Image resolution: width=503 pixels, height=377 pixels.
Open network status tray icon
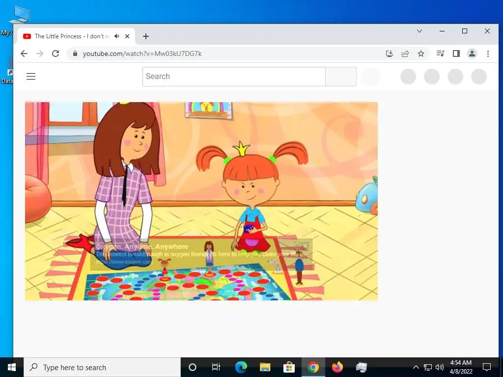point(428,367)
